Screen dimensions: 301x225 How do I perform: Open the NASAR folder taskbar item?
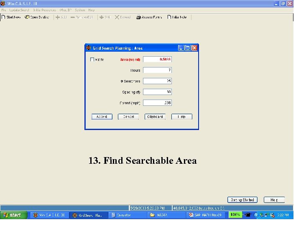[166, 215]
